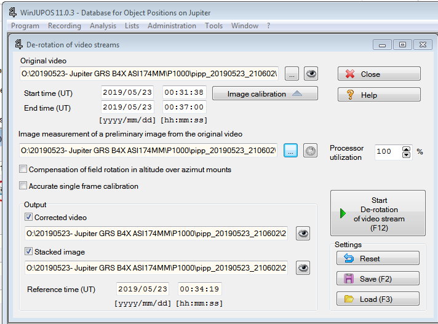Screen dimensions: 438x324
Task: Edit the Start time 00:31:38 field
Action: pyautogui.click(x=184, y=92)
